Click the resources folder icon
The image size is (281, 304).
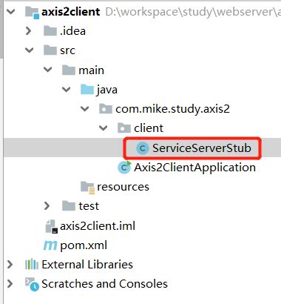point(87,188)
